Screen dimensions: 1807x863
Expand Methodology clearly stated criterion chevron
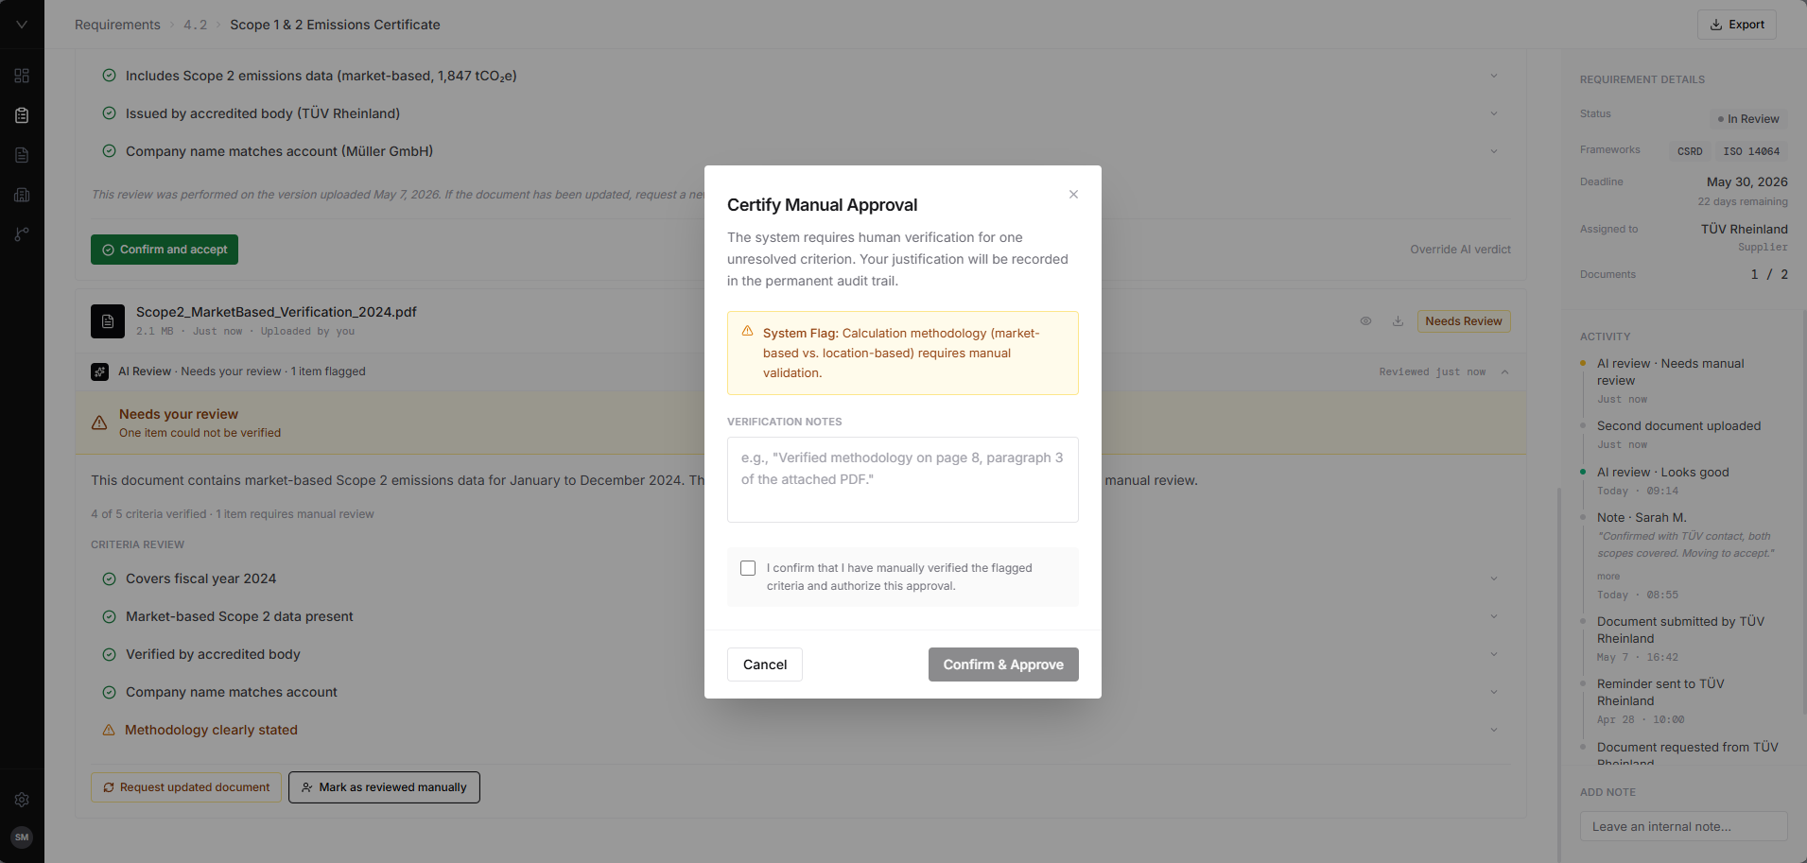[x=1494, y=730]
